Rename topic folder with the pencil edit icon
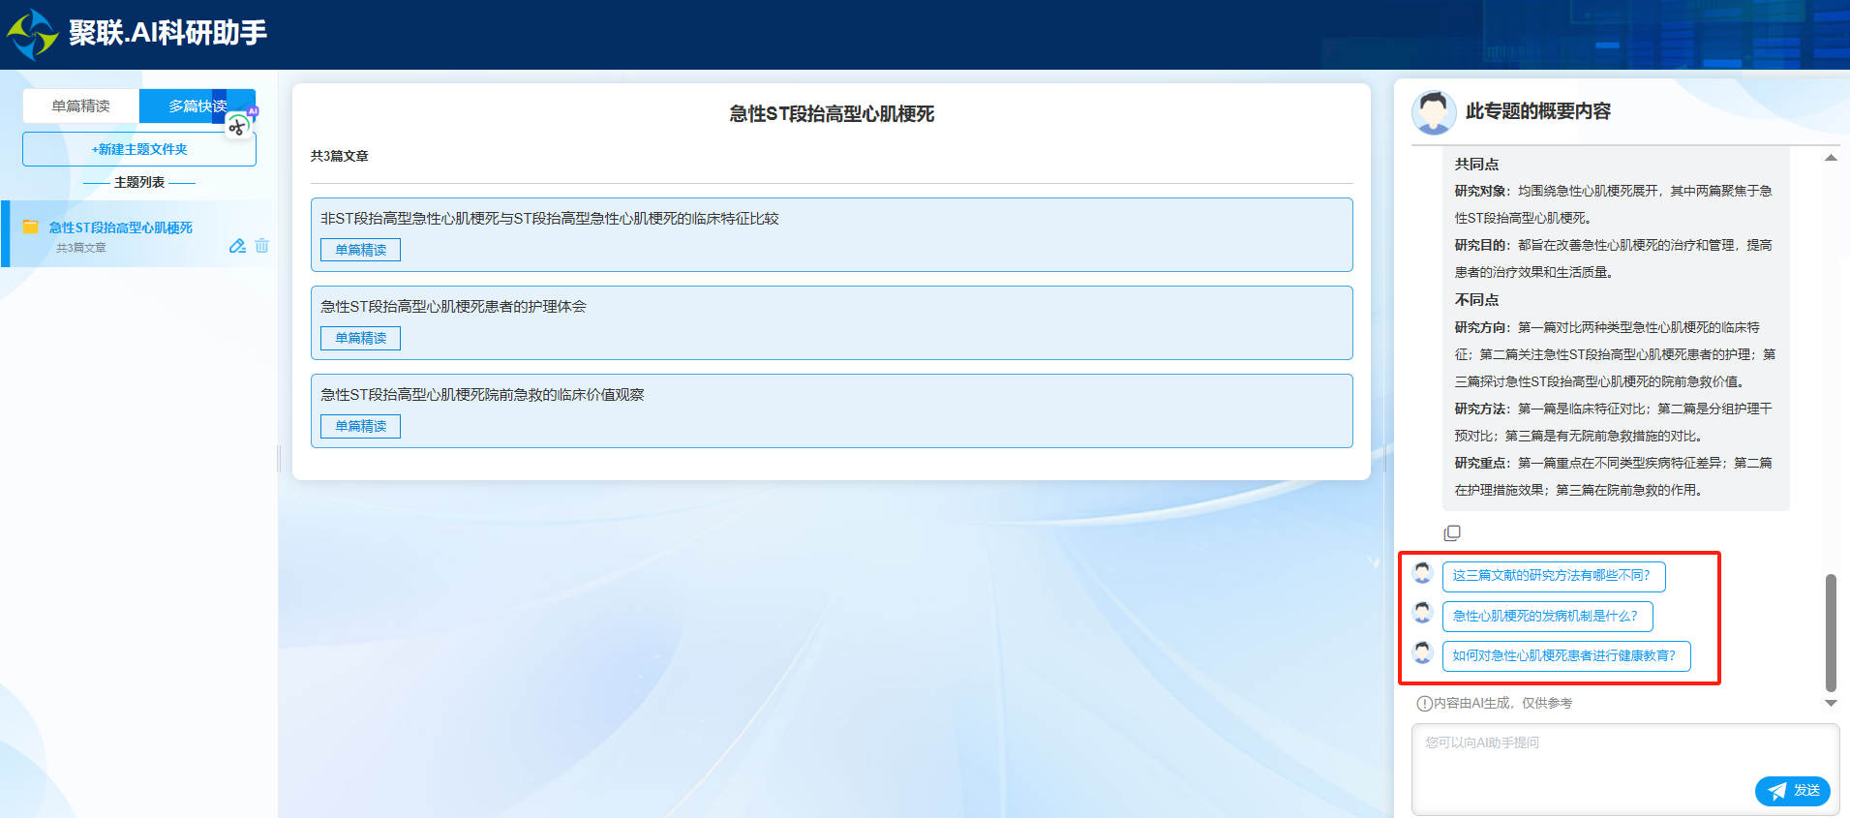 (237, 246)
